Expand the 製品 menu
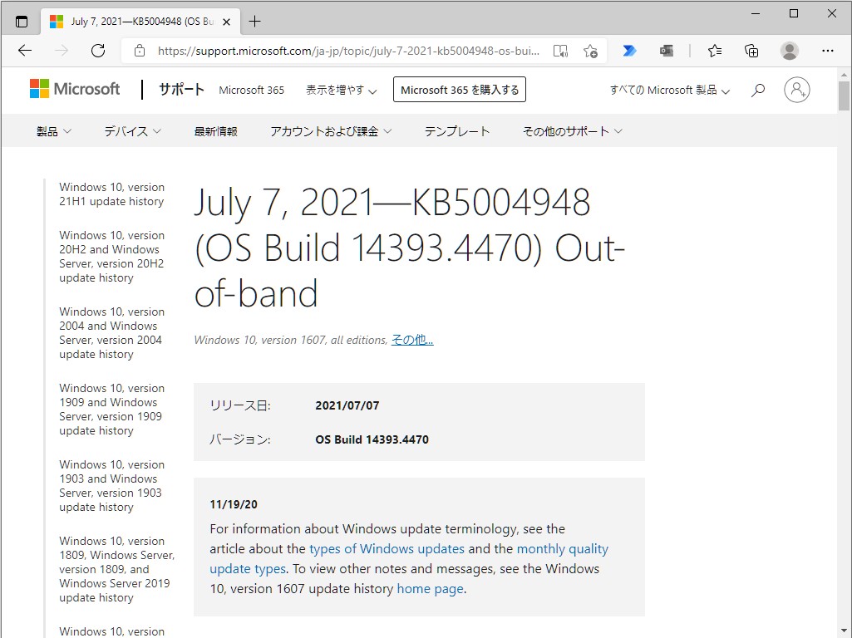Image resolution: width=852 pixels, height=638 pixels. pos(54,131)
